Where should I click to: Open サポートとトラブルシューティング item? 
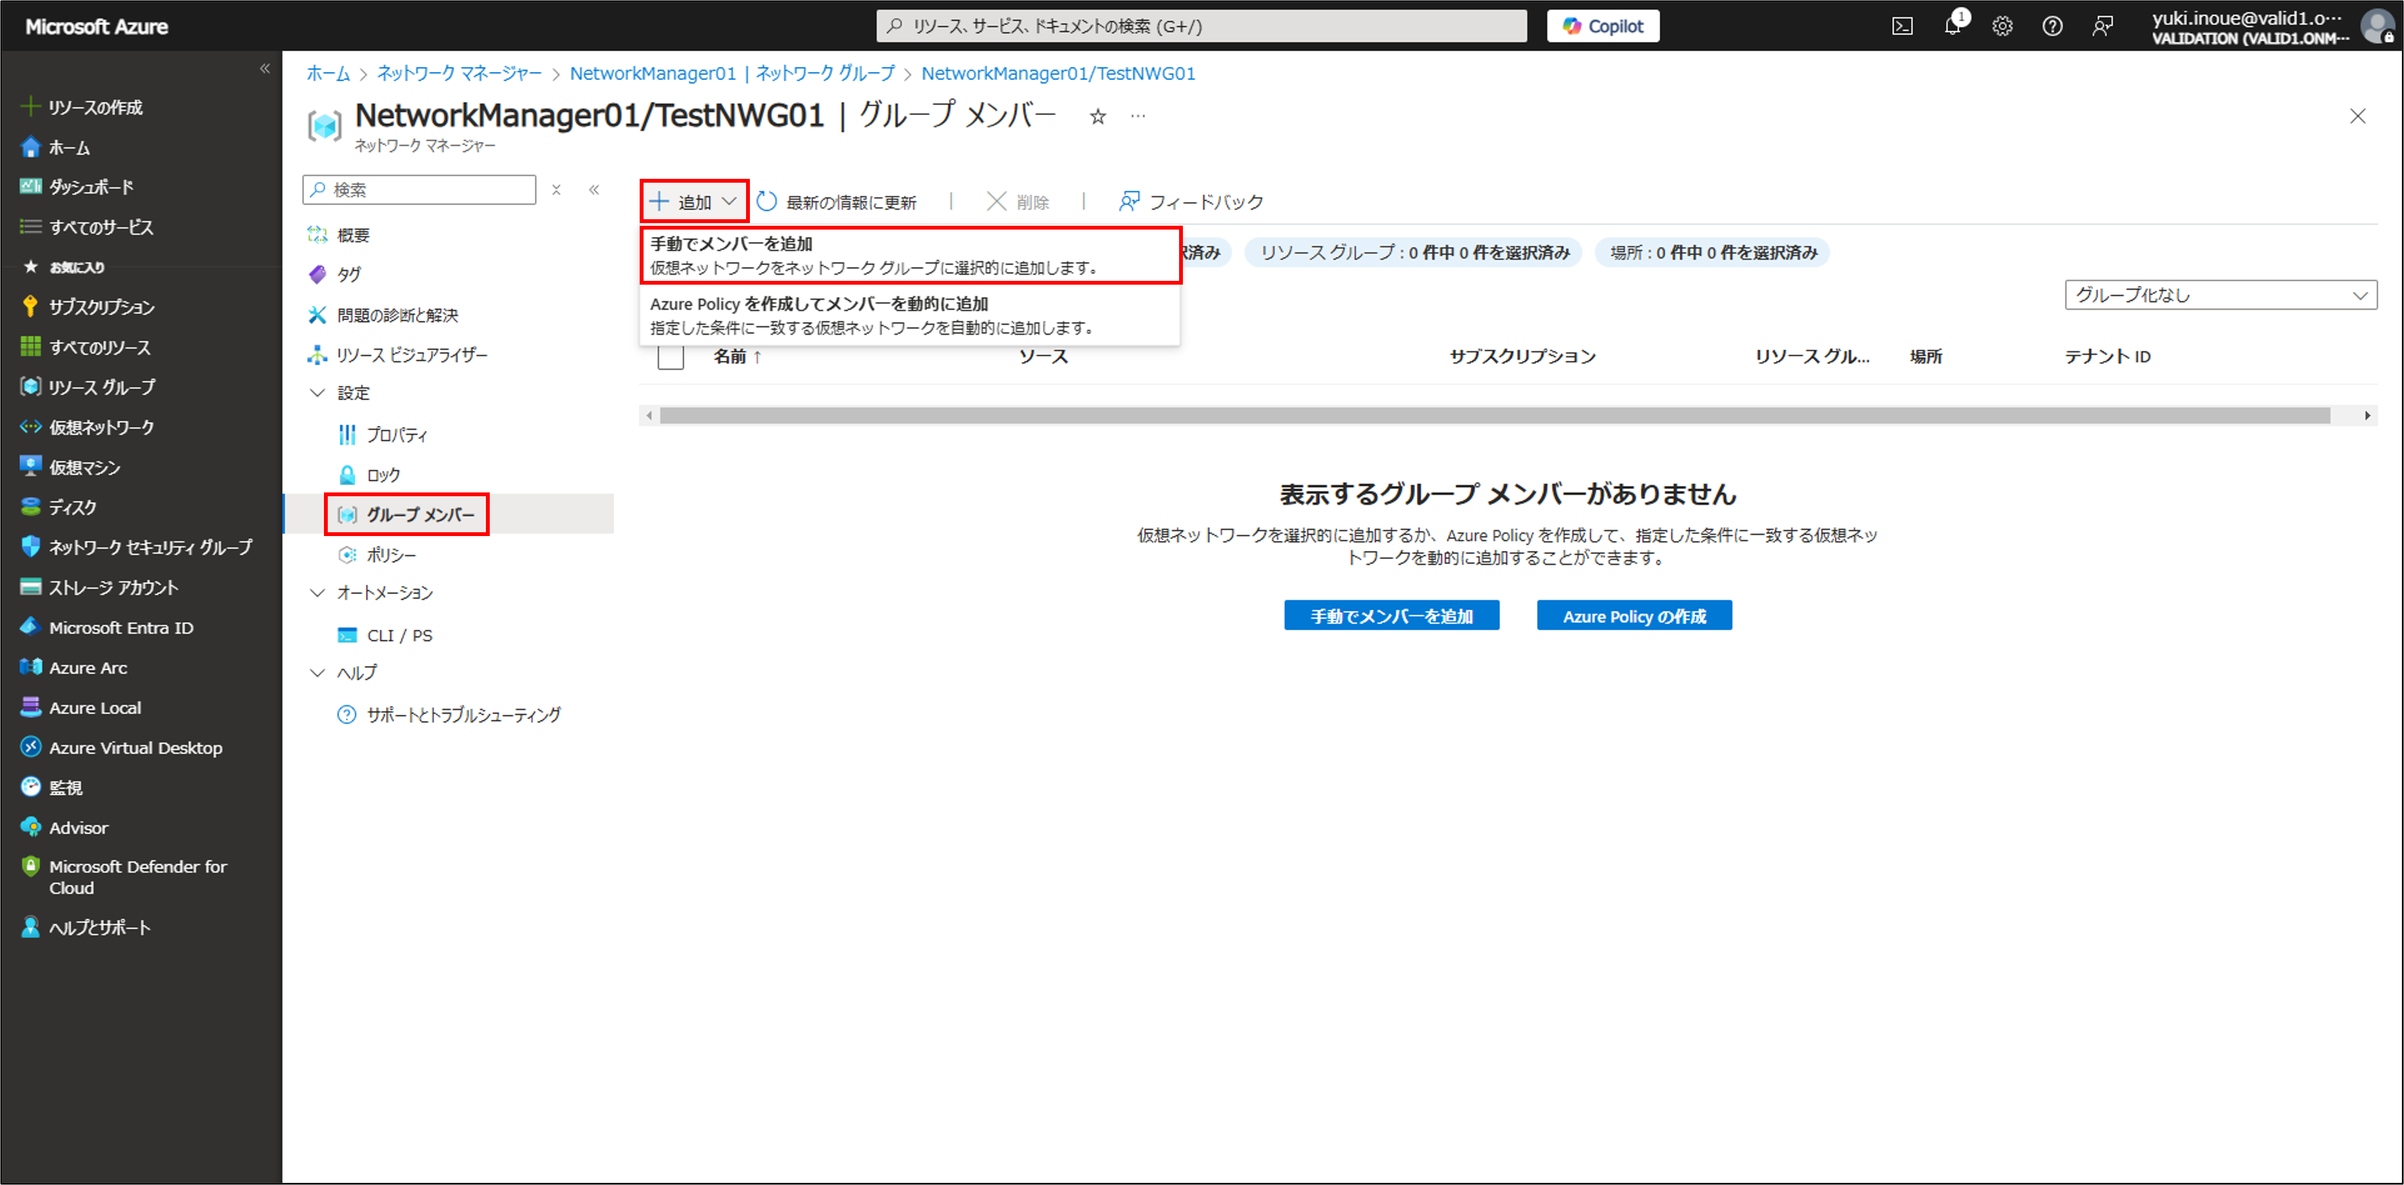point(449,715)
